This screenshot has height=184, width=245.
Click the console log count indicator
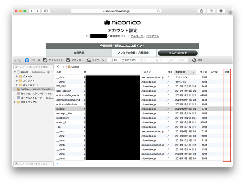click(x=159, y=60)
